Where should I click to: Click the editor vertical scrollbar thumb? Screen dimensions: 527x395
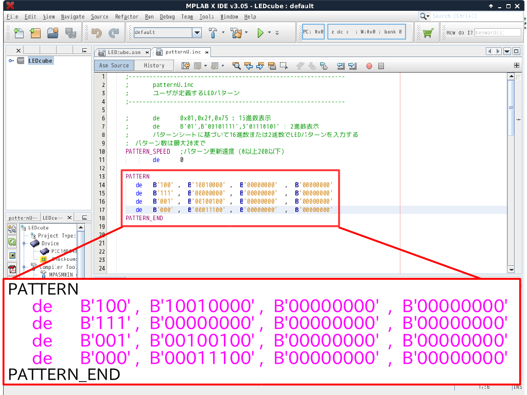coord(511,107)
